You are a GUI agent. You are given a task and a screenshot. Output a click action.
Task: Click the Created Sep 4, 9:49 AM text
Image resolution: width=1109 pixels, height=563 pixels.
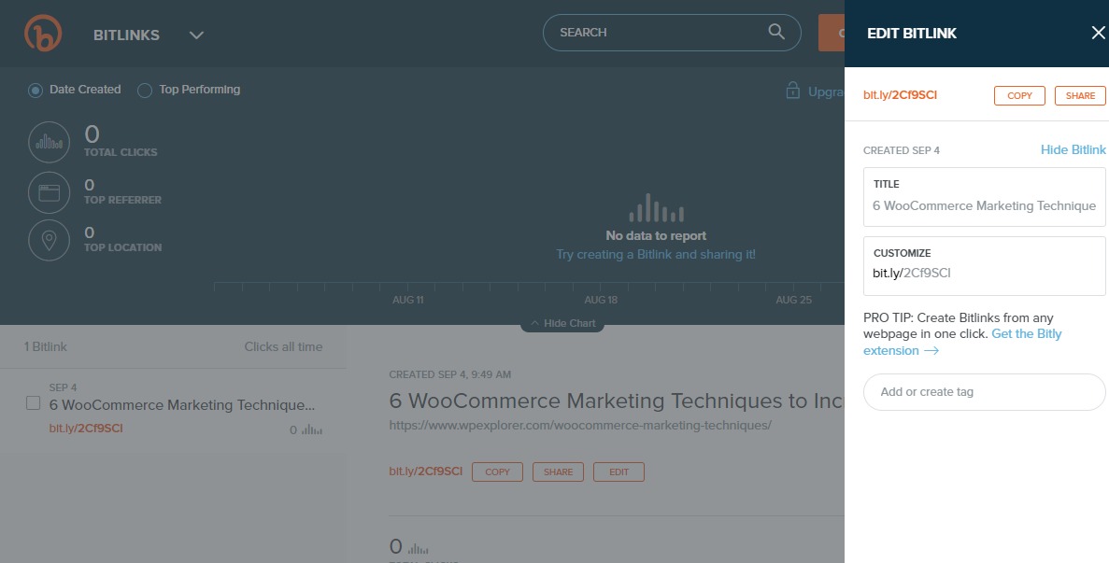click(449, 374)
